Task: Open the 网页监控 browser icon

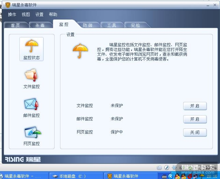Action: (33, 132)
